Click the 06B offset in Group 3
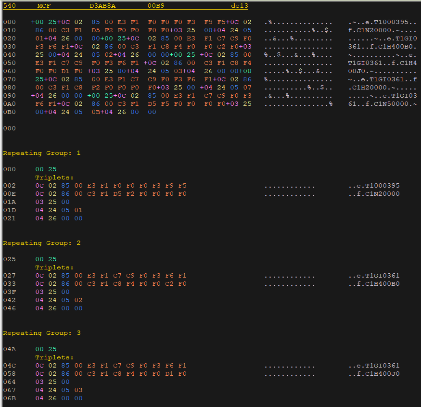Image resolution: width=421 pixels, height=407 pixels. [x=9, y=398]
